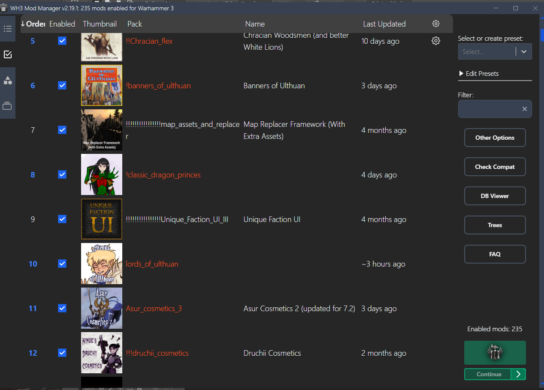This screenshot has width=544, height=390.
Task: Open the categories shapes sidebar icon
Action: click(x=7, y=80)
